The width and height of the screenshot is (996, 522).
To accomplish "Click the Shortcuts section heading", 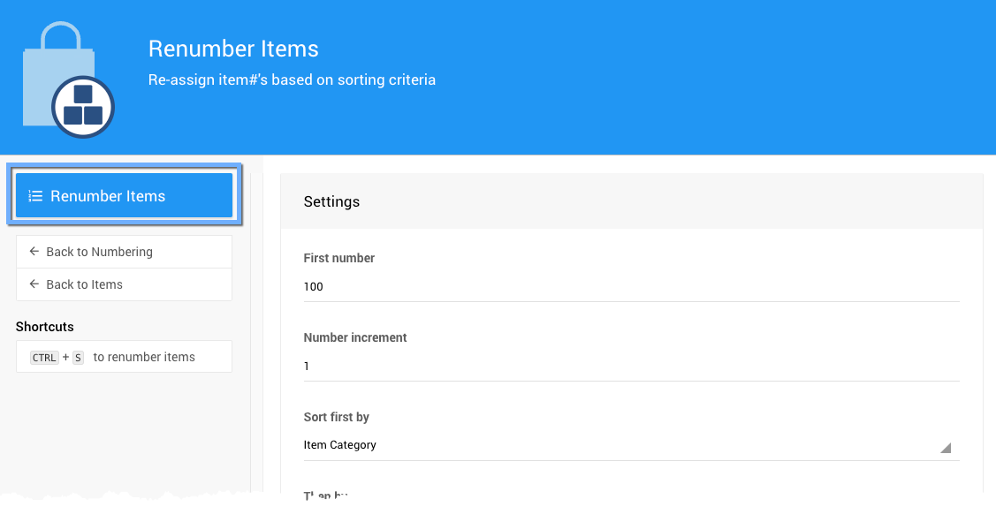I will click(45, 327).
